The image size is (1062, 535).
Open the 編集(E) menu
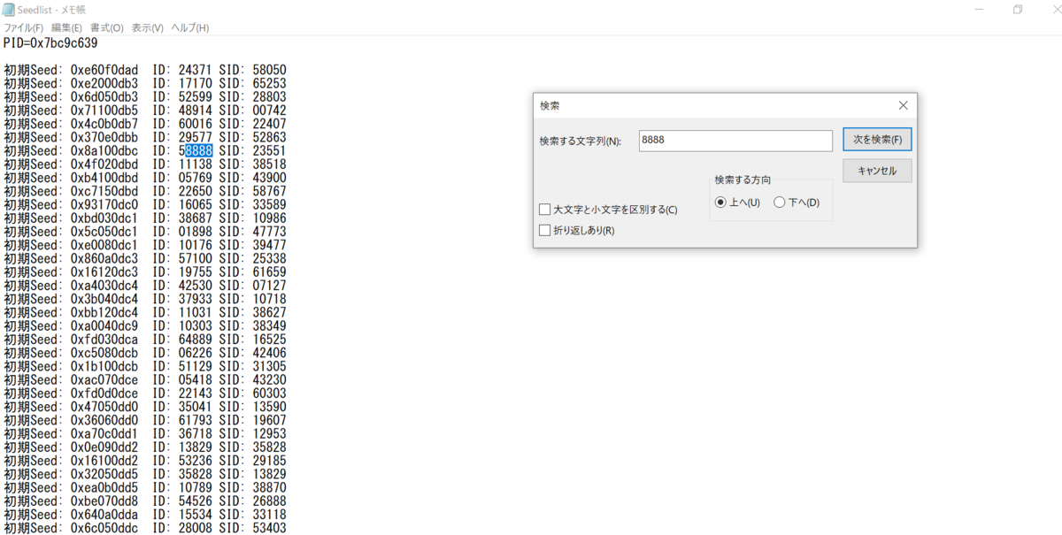point(66,28)
